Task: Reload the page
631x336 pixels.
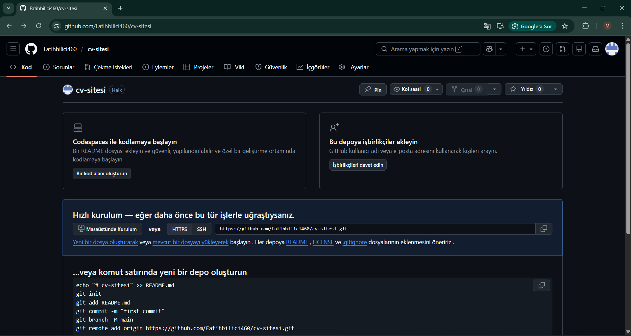Action: 39,26
